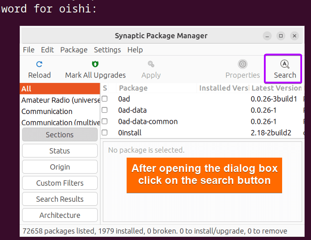Select the All section category
Viewport: 311px width, 240px height.
60,89
